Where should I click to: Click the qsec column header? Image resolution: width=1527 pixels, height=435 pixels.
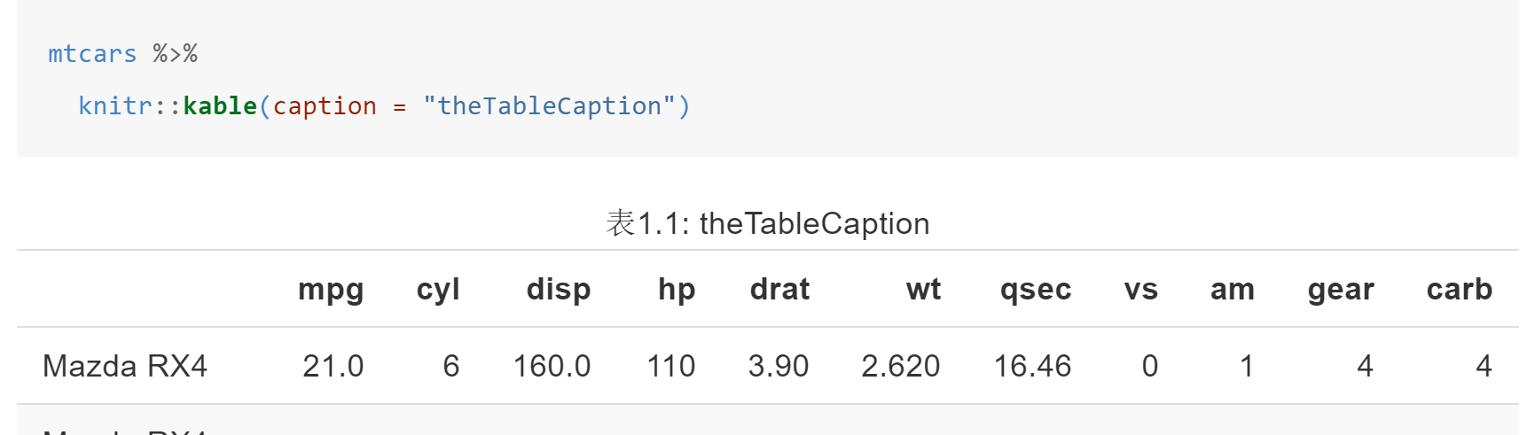coord(1036,291)
